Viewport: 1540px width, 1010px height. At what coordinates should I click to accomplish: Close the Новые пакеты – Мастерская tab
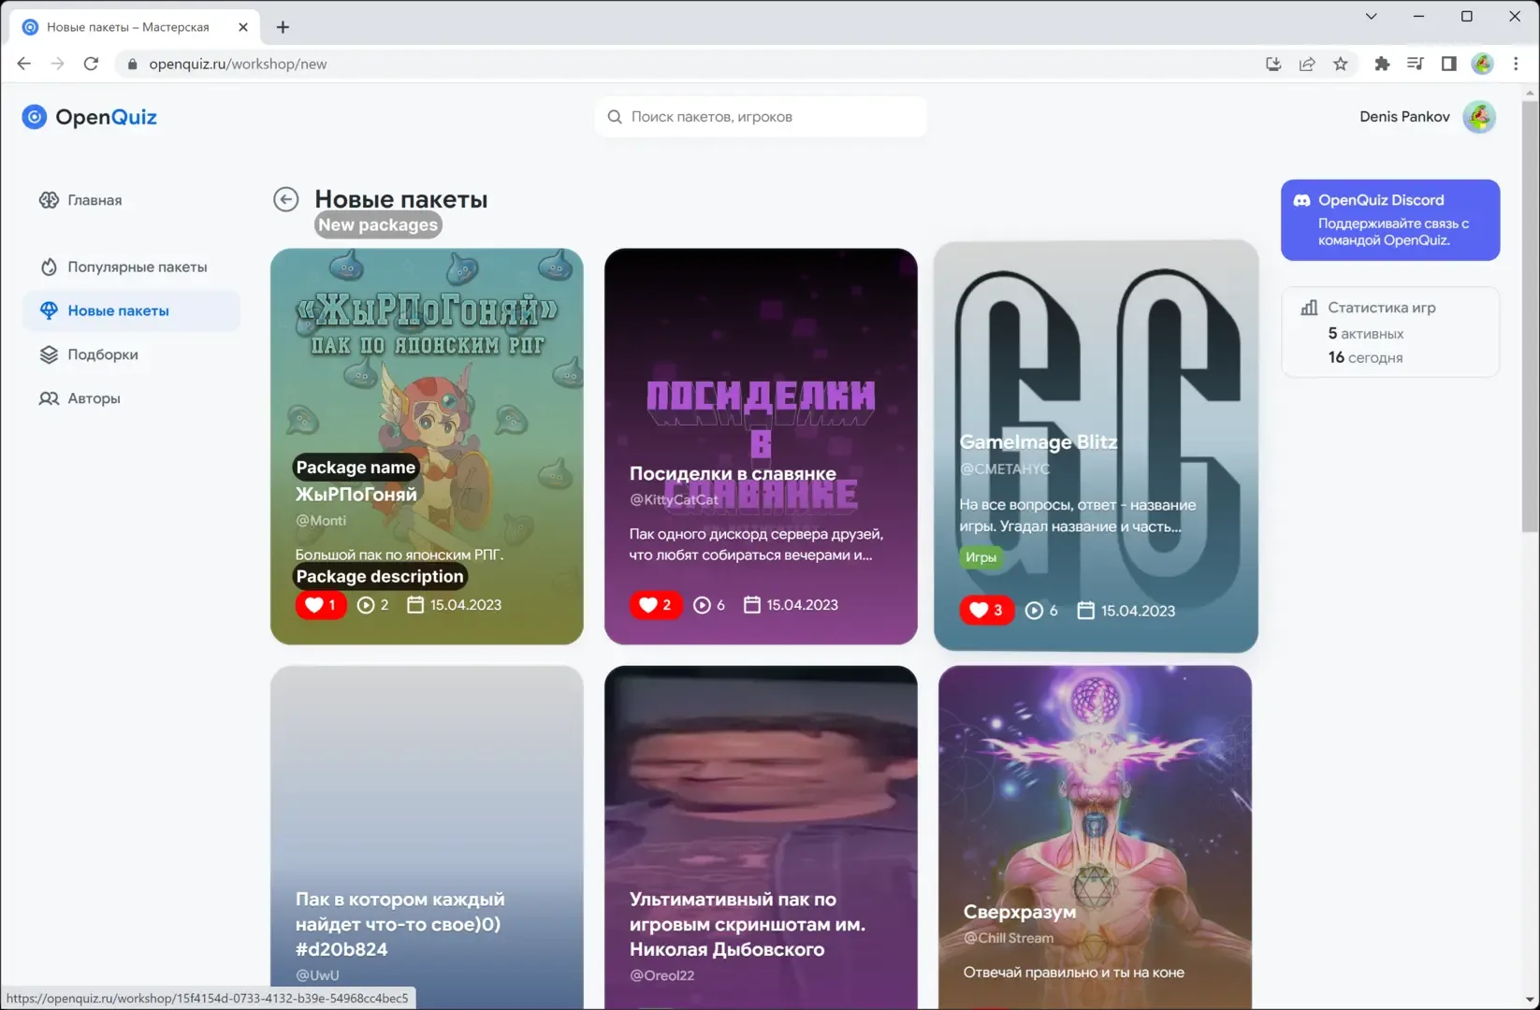pyautogui.click(x=243, y=27)
